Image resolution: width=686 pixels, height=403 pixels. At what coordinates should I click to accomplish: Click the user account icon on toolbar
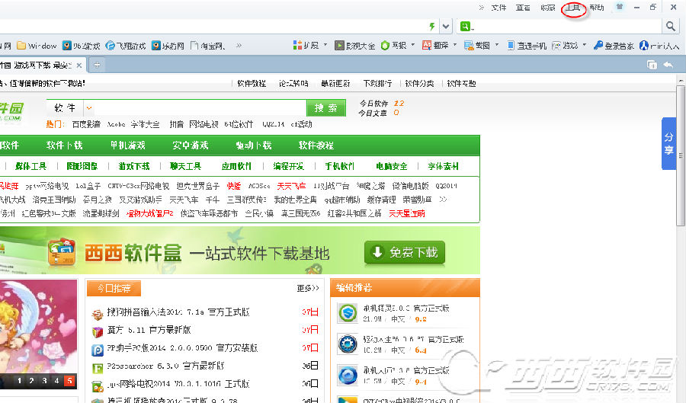point(643,46)
